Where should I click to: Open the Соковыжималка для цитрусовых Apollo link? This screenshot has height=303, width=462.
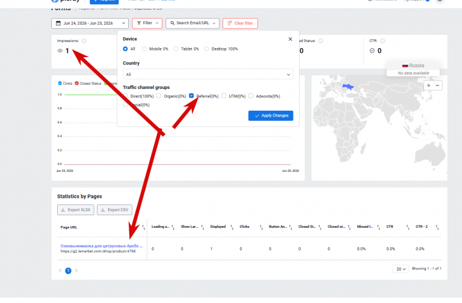pyautogui.click(x=101, y=246)
